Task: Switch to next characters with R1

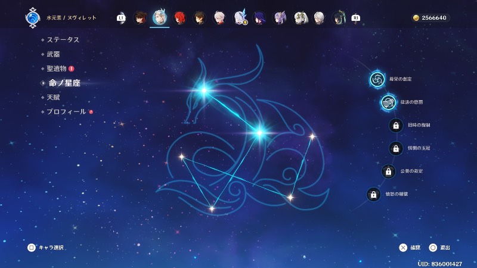Action: [355, 18]
